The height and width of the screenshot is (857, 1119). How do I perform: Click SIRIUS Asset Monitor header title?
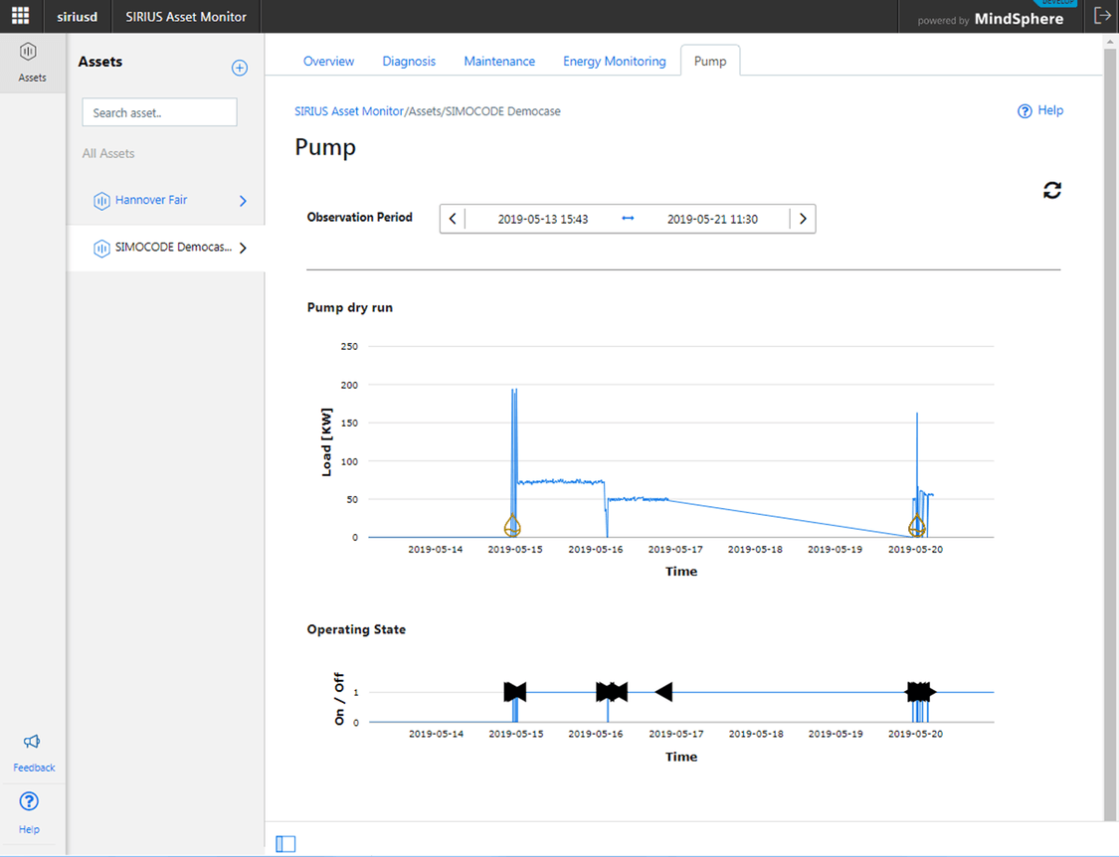coord(186,17)
